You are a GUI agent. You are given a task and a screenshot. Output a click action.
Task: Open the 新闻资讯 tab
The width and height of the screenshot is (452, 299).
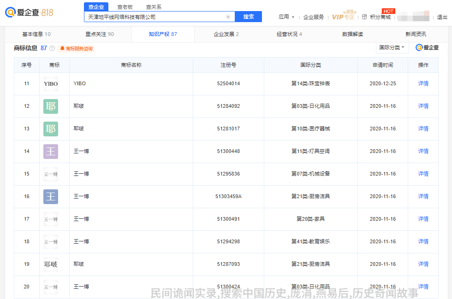coord(416,34)
